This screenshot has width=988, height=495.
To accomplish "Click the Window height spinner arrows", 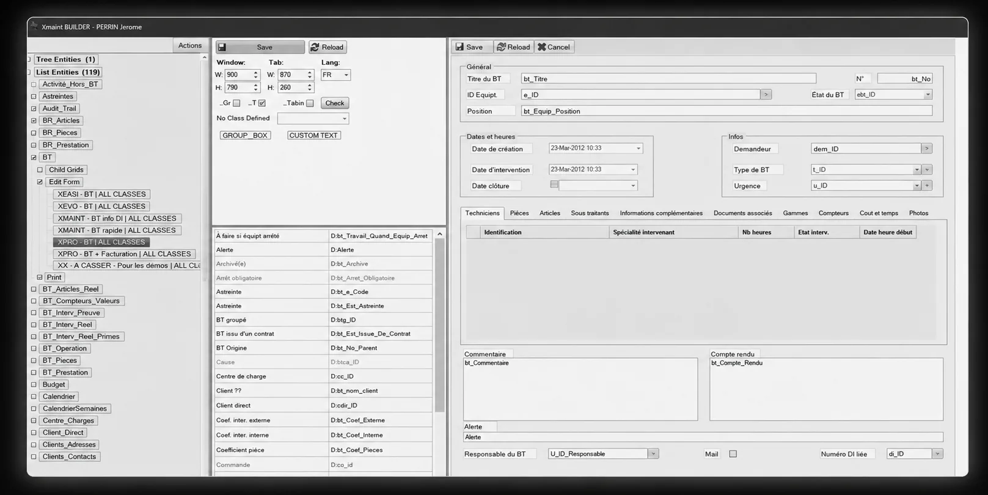I will point(255,88).
